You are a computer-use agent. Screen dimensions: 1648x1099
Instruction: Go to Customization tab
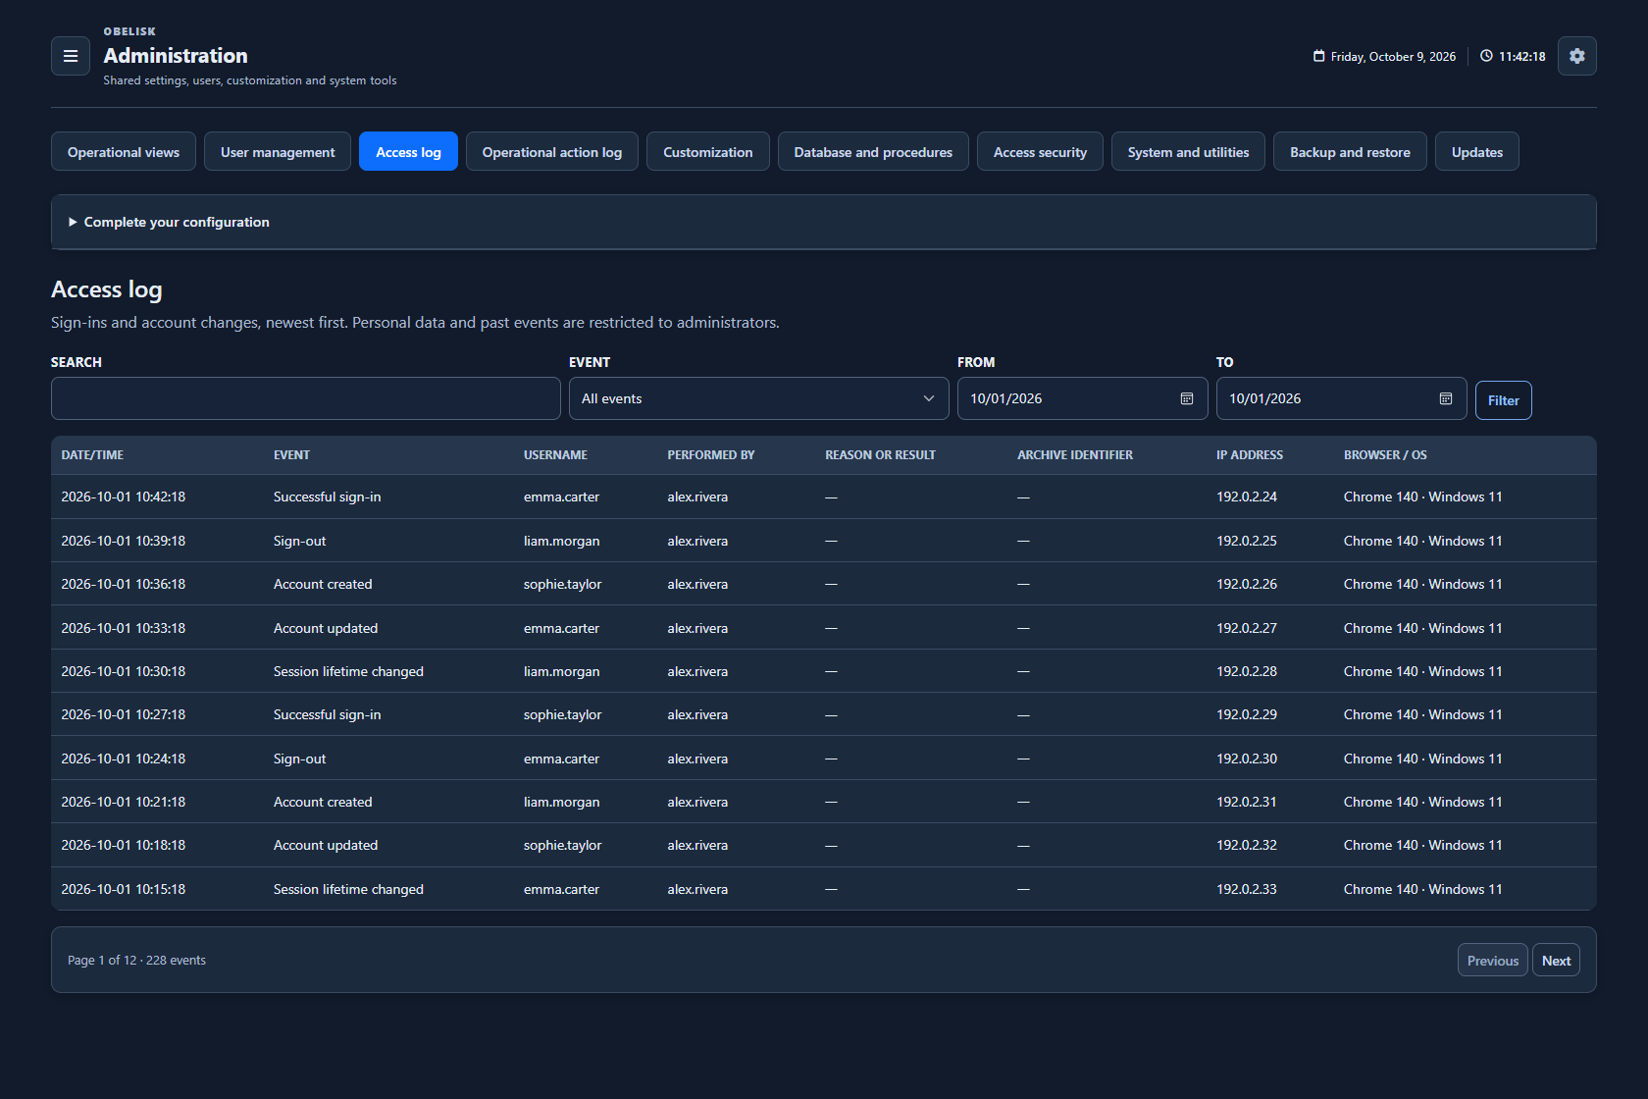[x=708, y=151]
